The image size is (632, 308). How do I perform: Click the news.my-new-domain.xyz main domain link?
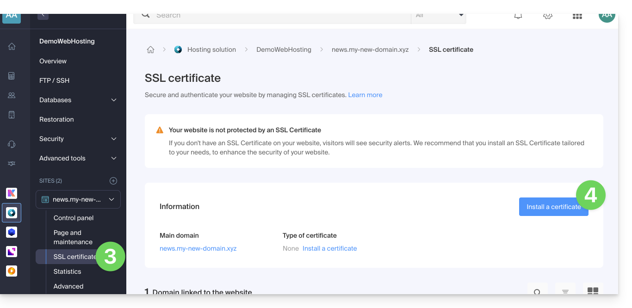(198, 248)
